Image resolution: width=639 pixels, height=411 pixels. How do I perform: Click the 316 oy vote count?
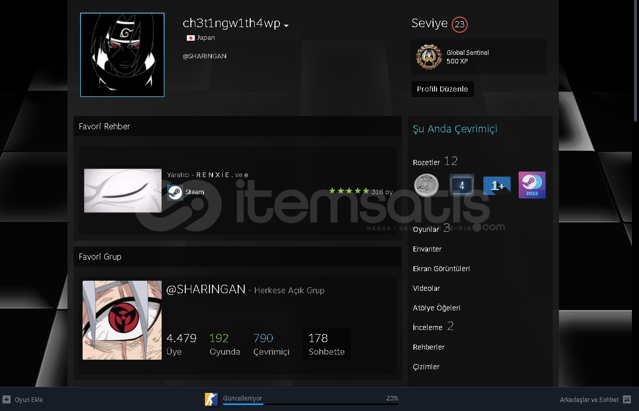point(382,192)
